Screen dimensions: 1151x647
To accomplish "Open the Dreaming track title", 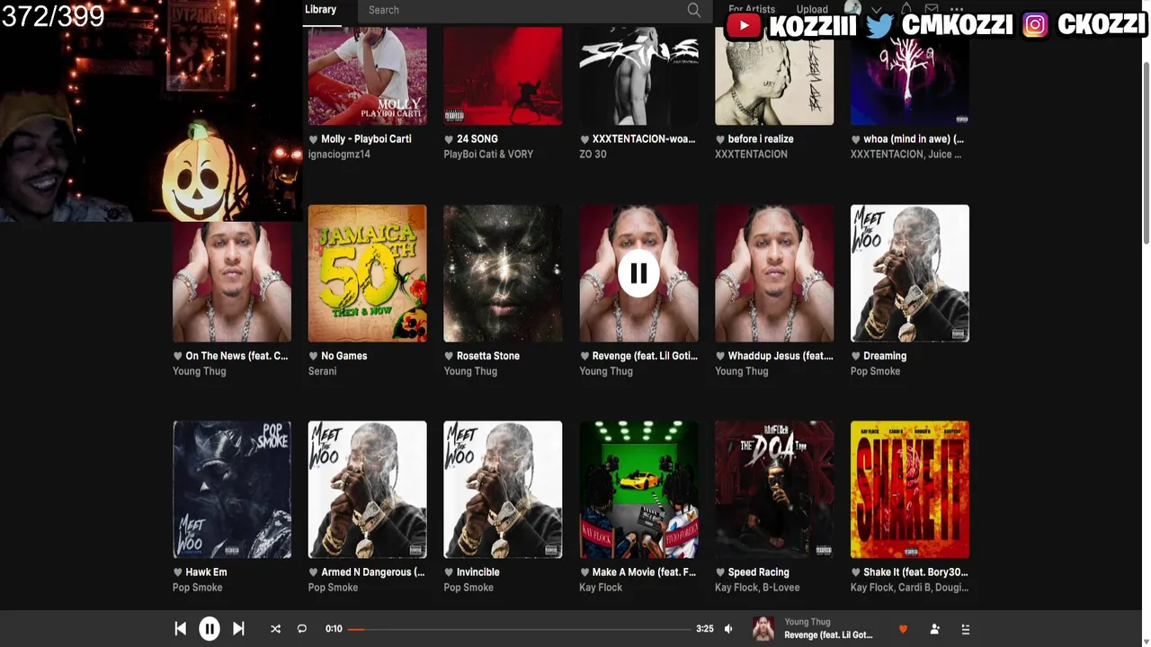I will [885, 356].
